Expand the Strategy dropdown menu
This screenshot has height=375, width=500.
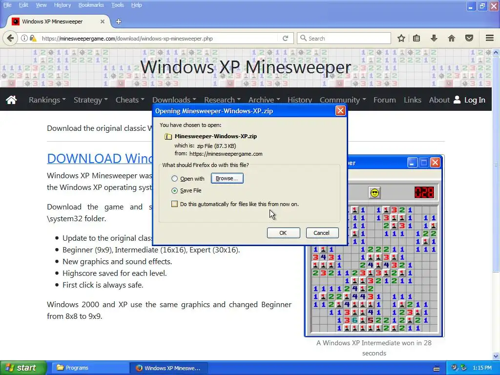pyautogui.click(x=90, y=100)
